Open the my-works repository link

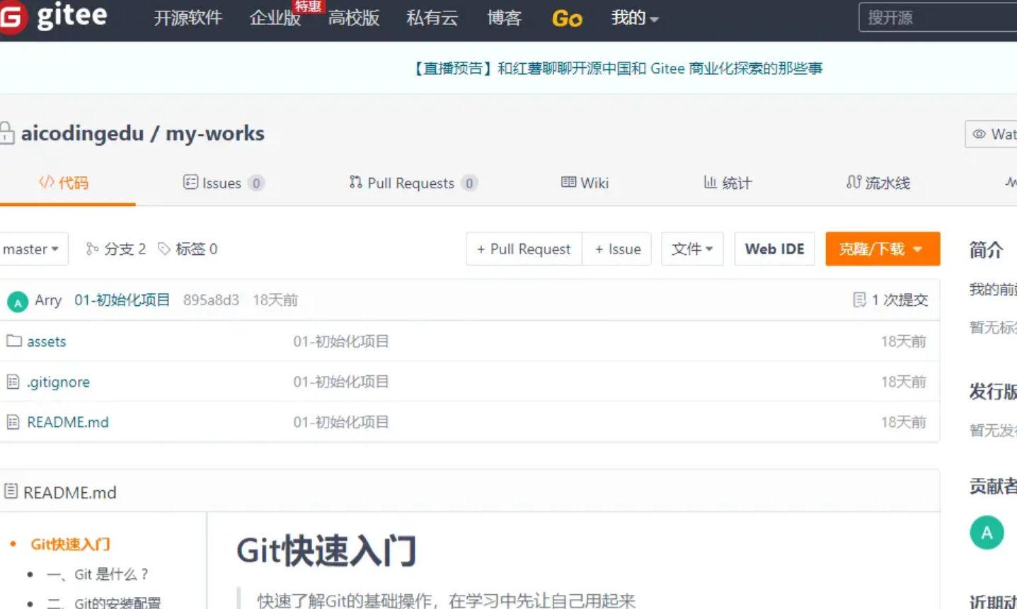point(215,134)
